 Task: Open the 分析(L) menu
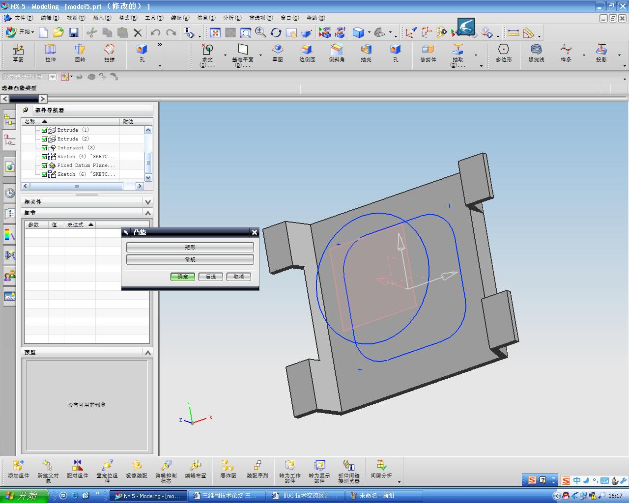pos(232,18)
